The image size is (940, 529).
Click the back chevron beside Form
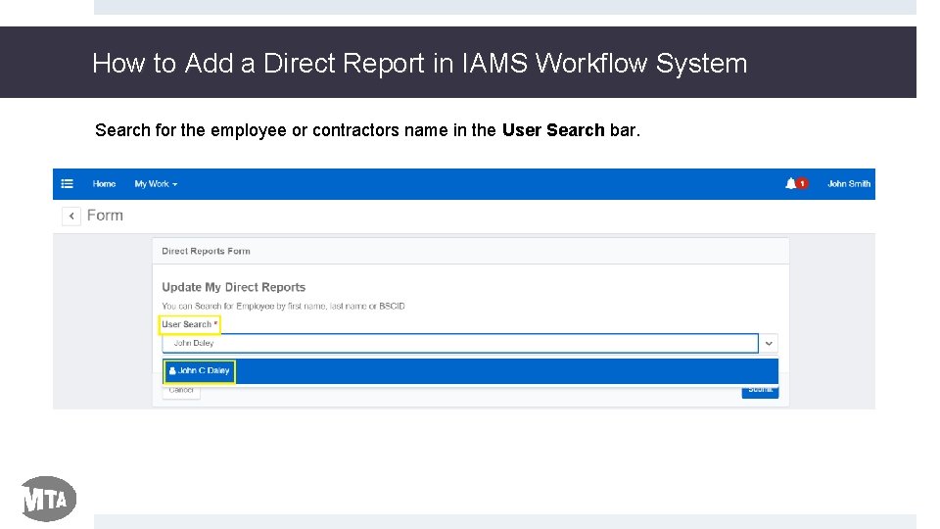point(71,216)
